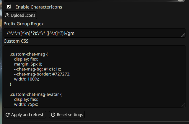This screenshot has width=189, height=124.
Task: Click the resize grip of the regex field
Action: (x=183, y=35)
